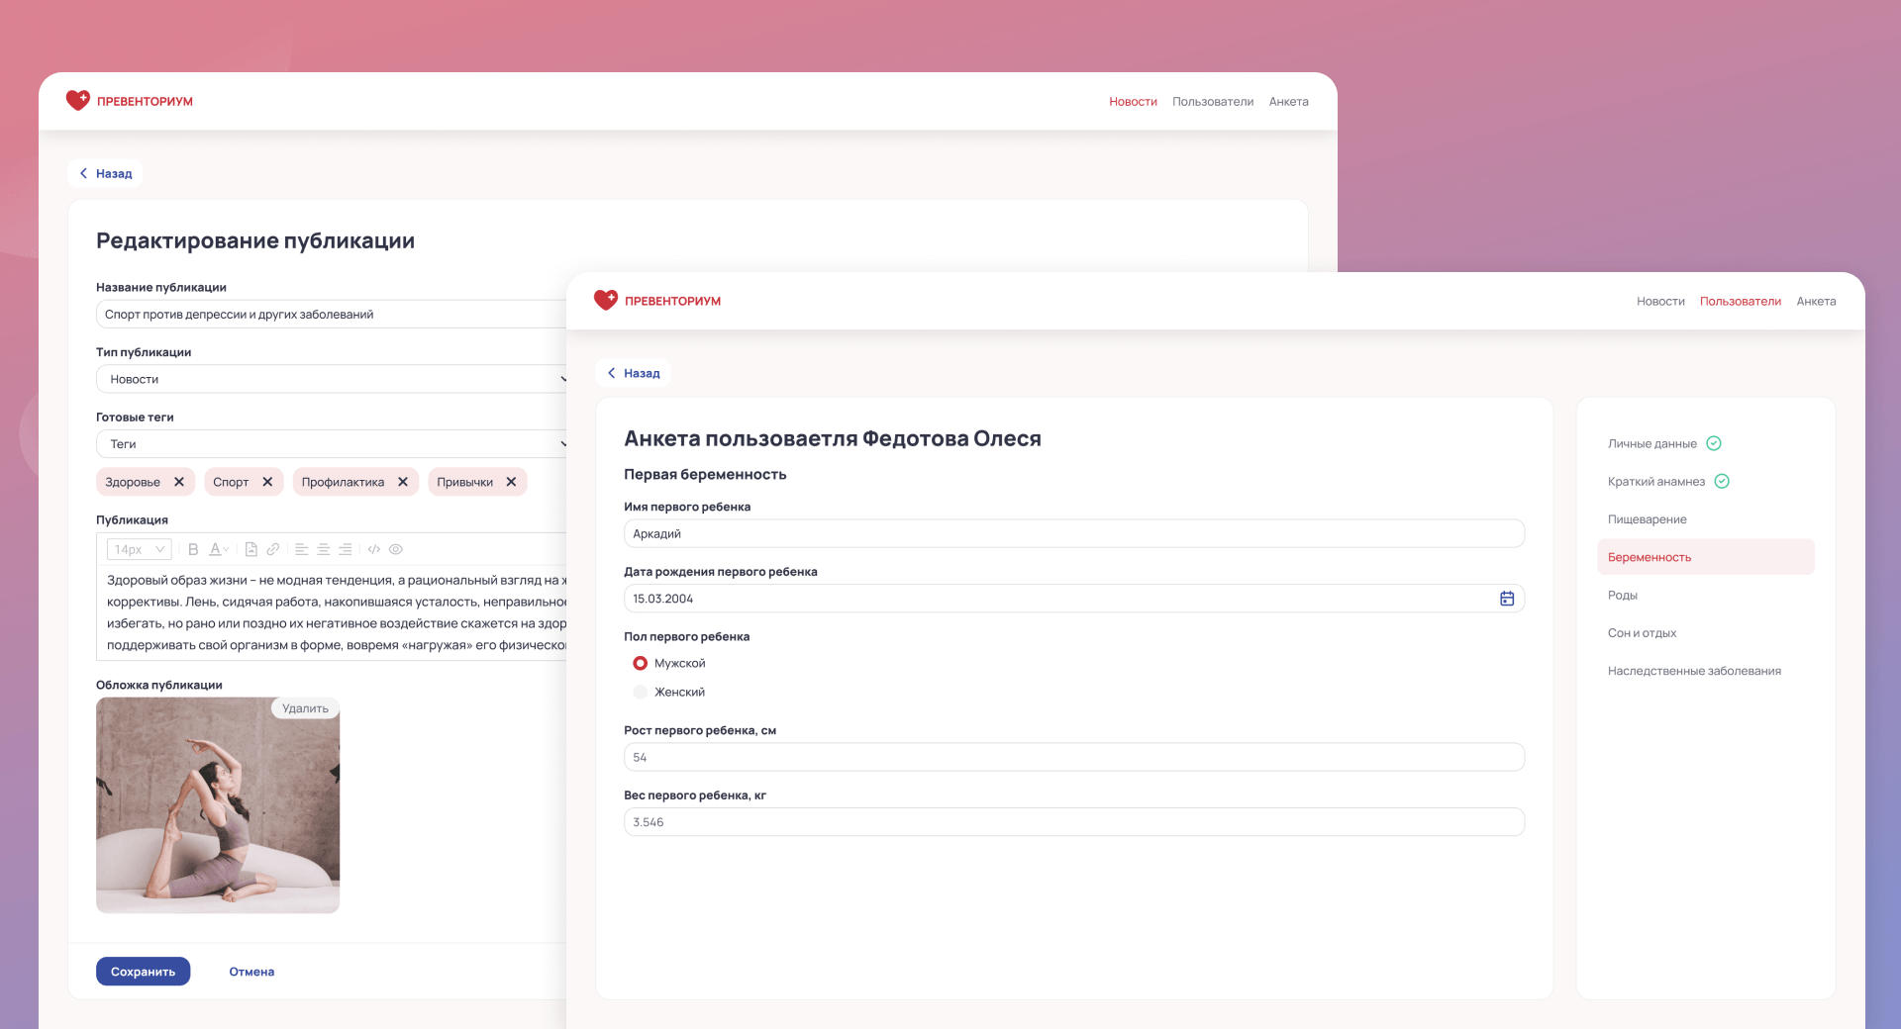Go to the Краткий анамнез section
The image size is (1901, 1029).
(1656, 482)
